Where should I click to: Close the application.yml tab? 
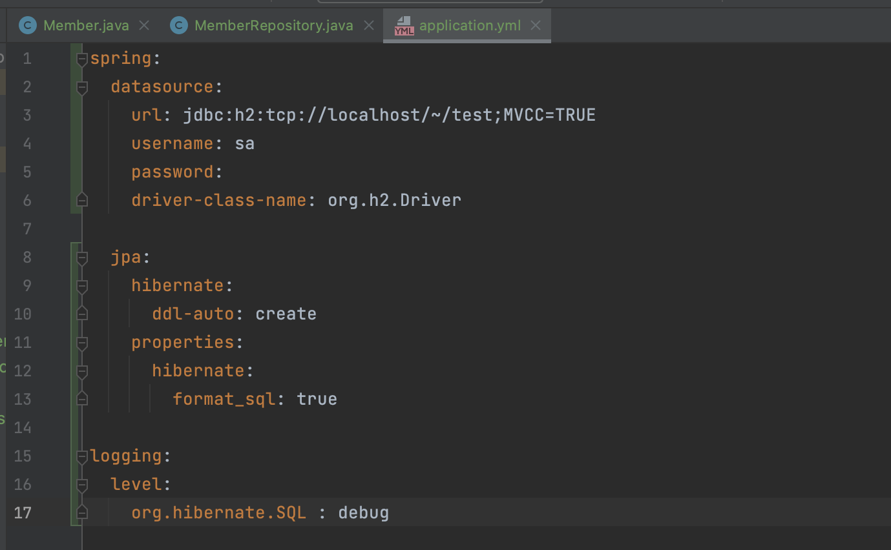click(x=536, y=26)
